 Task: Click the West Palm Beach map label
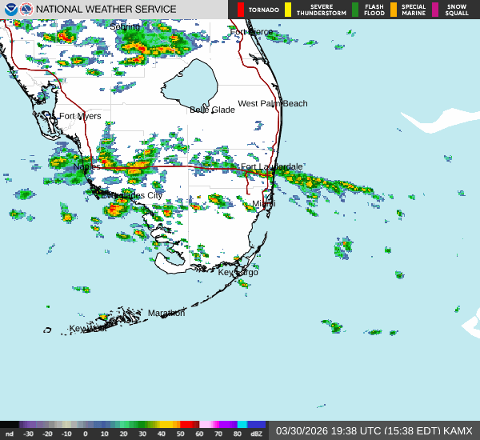272,103
